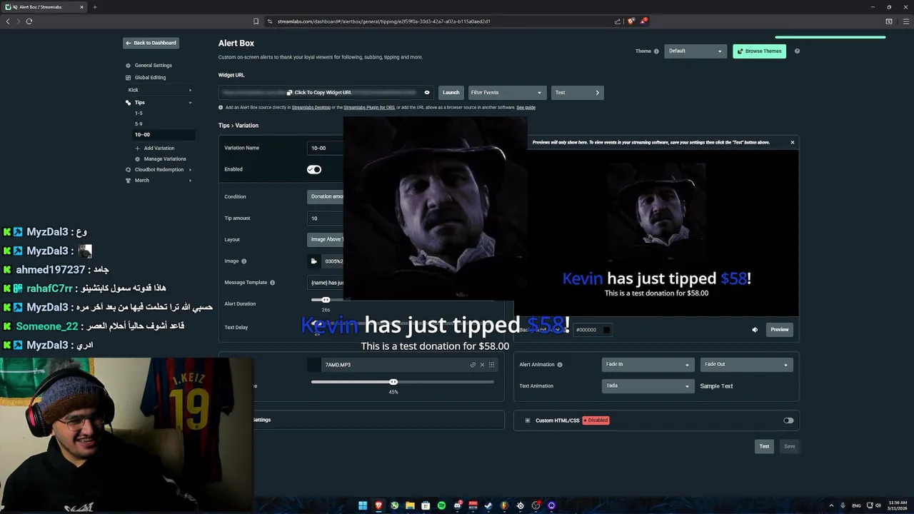Click info icon next to Theme label
The image size is (914, 514).
(x=656, y=51)
